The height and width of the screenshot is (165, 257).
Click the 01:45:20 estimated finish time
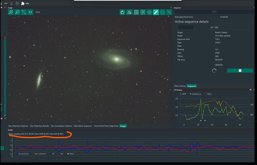[x=224, y=17]
